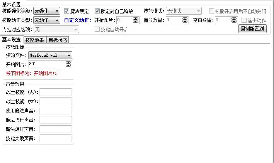Screen dimensions: 274x163
Task: Click the 技能失败声音 input field
Action: coord(56,138)
